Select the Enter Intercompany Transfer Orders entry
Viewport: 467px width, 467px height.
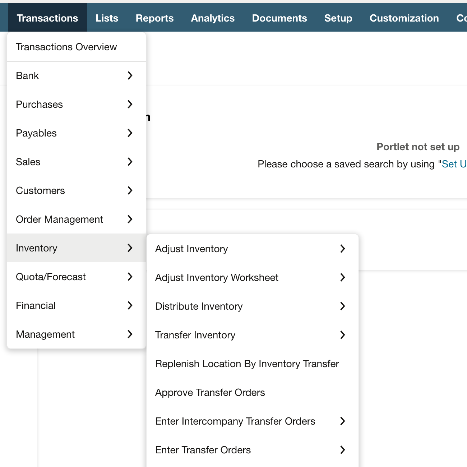253,421
